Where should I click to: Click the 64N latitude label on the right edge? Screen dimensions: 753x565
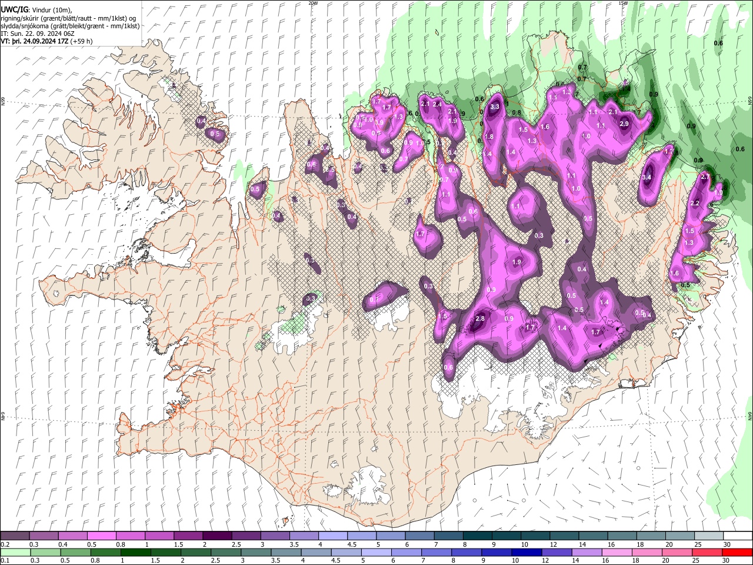click(x=750, y=416)
